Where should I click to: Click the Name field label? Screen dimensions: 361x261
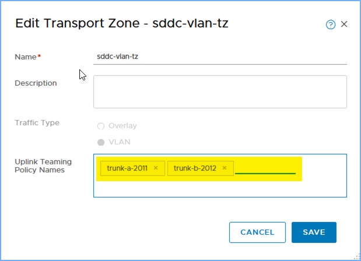pyautogui.click(x=26, y=57)
